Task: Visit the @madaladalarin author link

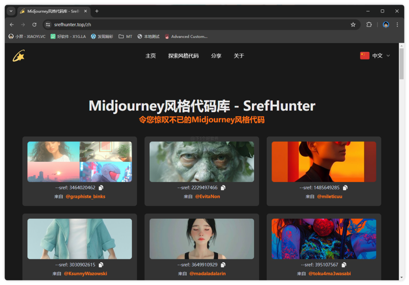Action: point(208,274)
